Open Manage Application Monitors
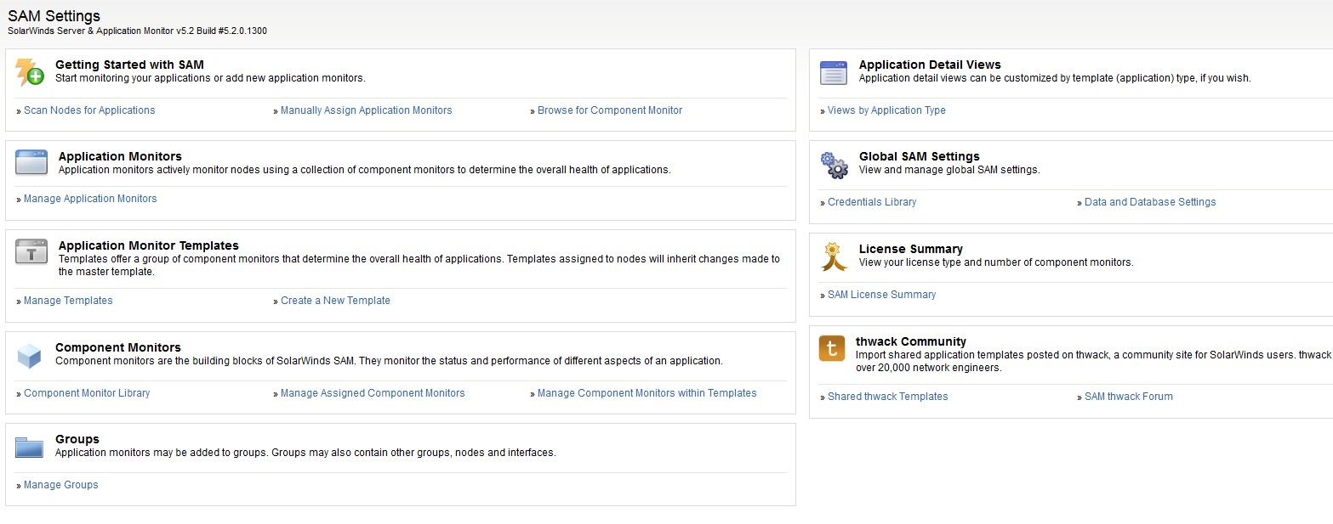 [90, 199]
